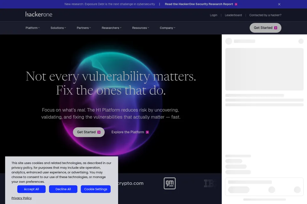Expand the Company menu

click(168, 28)
